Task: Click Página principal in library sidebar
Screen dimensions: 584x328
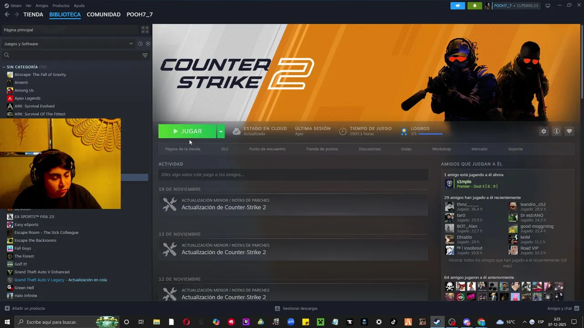Action: pos(69,30)
